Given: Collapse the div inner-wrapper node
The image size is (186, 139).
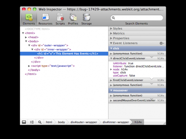Looking at the screenshot, I should tap(32, 49).
